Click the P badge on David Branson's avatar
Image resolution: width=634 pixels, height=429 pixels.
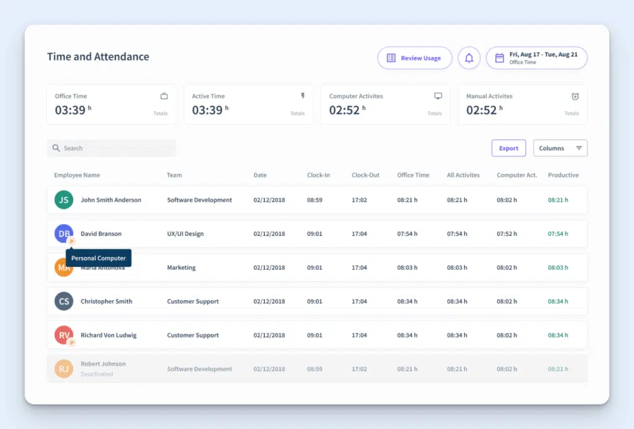coord(71,241)
